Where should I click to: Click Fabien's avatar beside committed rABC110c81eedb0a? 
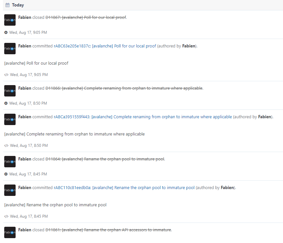pos(10,190)
